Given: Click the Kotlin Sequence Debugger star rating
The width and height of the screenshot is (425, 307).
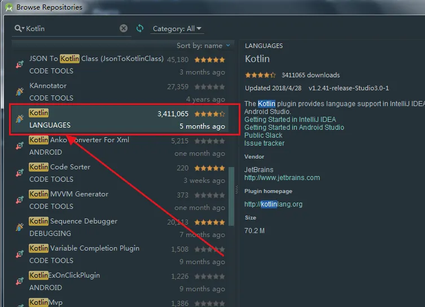Looking at the screenshot, I should pos(209,222).
